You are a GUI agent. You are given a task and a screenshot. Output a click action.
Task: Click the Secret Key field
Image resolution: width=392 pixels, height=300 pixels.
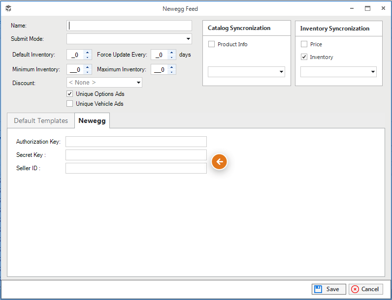pyautogui.click(x=136, y=155)
